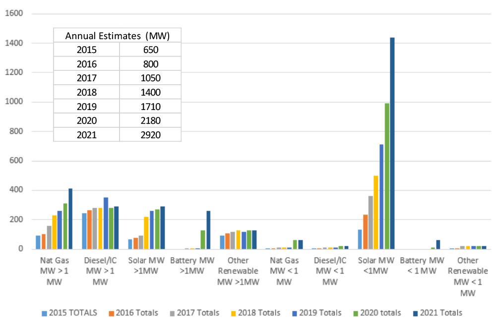The image size is (496, 328).
Task: Click the Solar MW >1MW axis label
Action: point(146,265)
